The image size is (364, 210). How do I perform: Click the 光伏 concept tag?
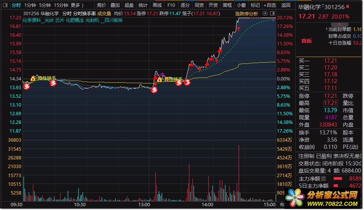(49, 20)
